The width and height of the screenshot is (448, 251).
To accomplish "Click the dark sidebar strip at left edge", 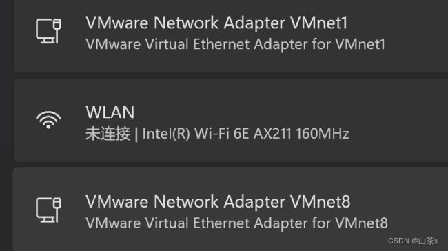I will point(6,125).
